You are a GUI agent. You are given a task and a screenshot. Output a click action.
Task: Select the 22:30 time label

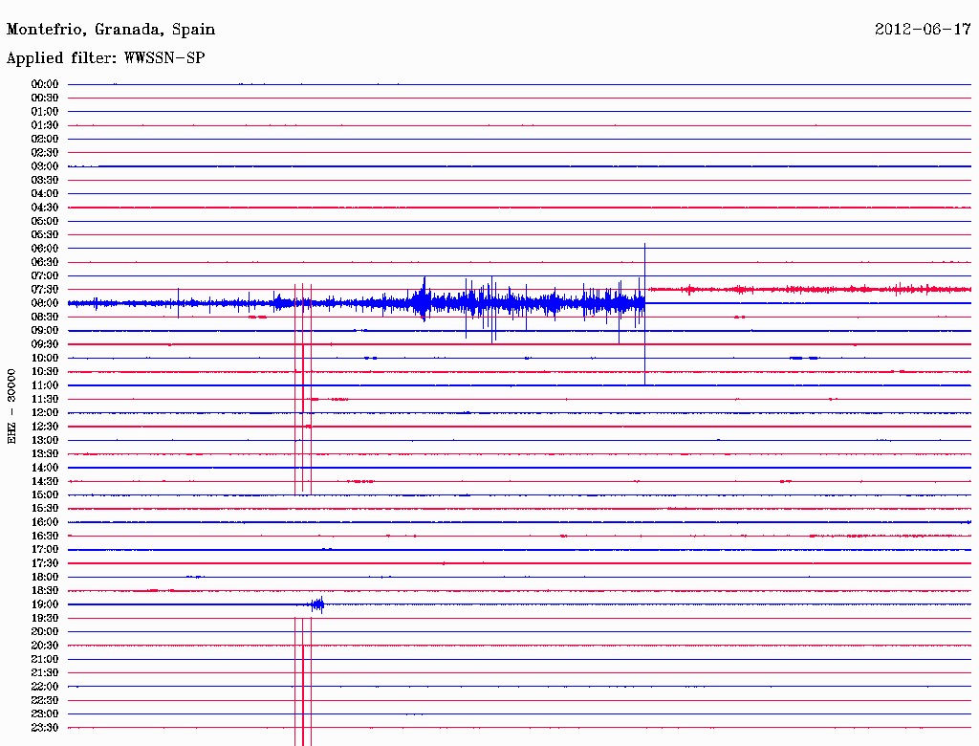[x=45, y=700]
